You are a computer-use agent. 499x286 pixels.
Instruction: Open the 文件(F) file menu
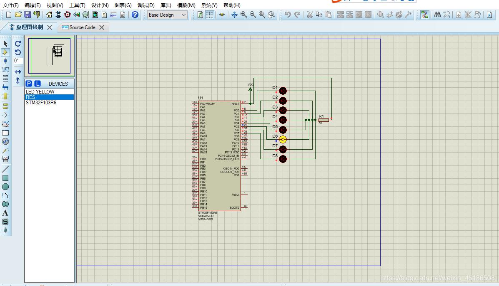tap(11, 5)
